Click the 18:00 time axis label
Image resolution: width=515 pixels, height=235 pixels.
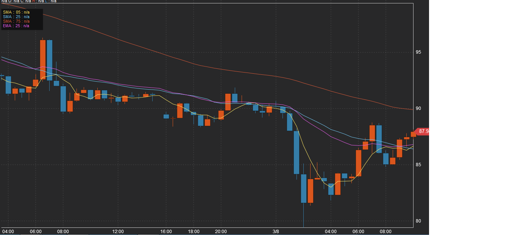(194, 231)
